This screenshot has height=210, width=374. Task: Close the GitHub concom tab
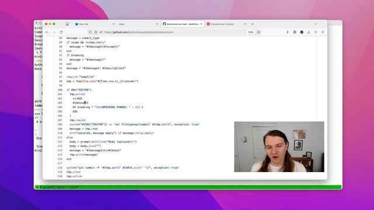201,24
